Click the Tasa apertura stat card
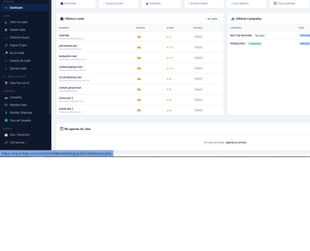Image resolution: width=310 pixels, height=251 pixels. click(247, 4)
